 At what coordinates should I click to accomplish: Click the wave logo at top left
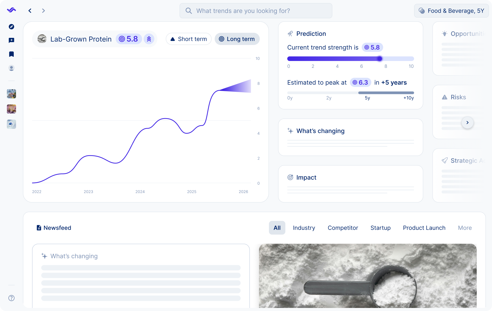click(11, 10)
